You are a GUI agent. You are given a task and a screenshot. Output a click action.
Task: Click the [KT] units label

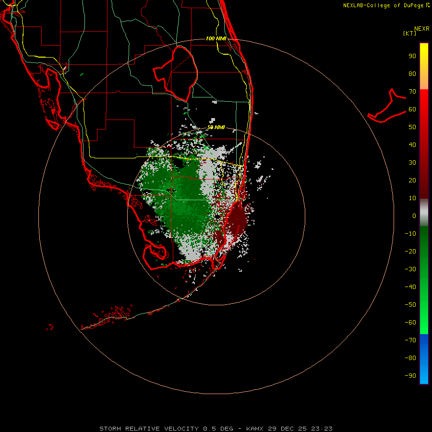pos(410,33)
